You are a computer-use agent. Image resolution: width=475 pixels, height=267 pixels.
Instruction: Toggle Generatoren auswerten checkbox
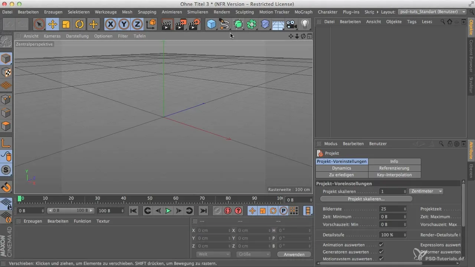(381, 252)
